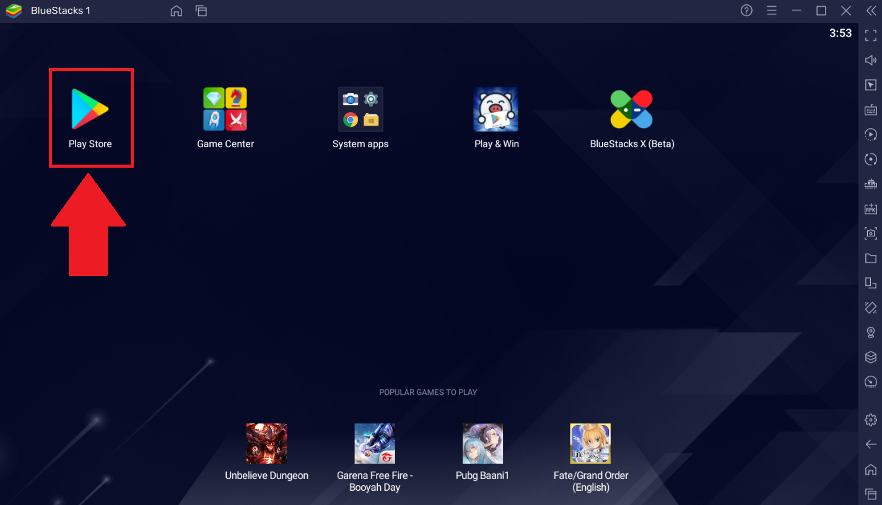
Task: Open the Play Store app
Action: (x=90, y=118)
